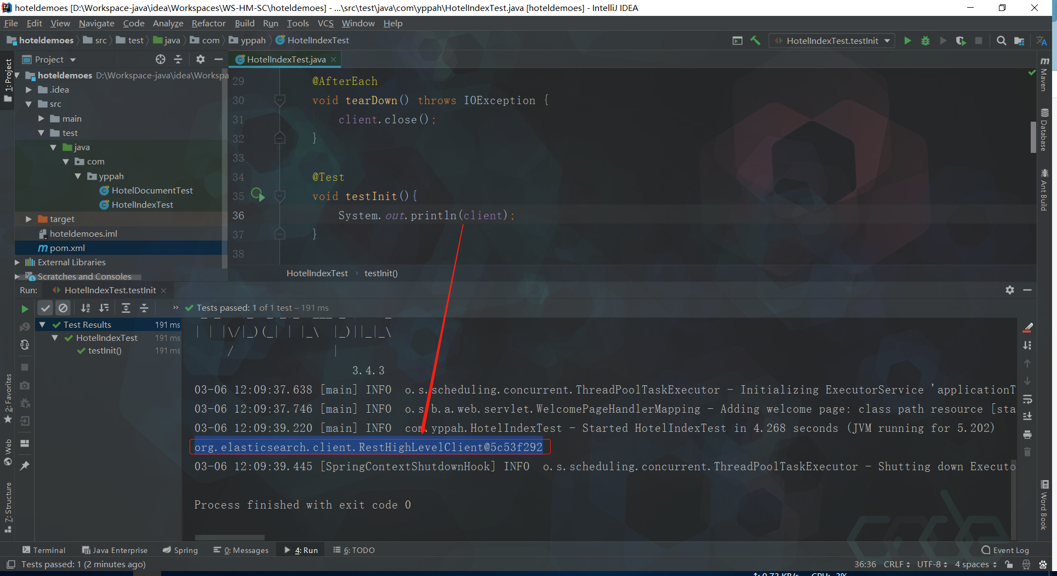Screen dimensions: 1057x576
Task: Open Project panel settings gear
Action: 201,59
